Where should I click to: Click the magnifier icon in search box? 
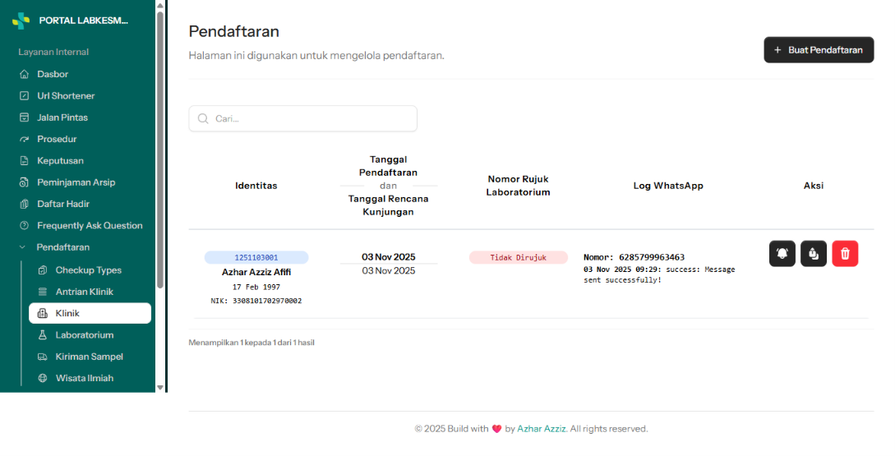point(203,118)
